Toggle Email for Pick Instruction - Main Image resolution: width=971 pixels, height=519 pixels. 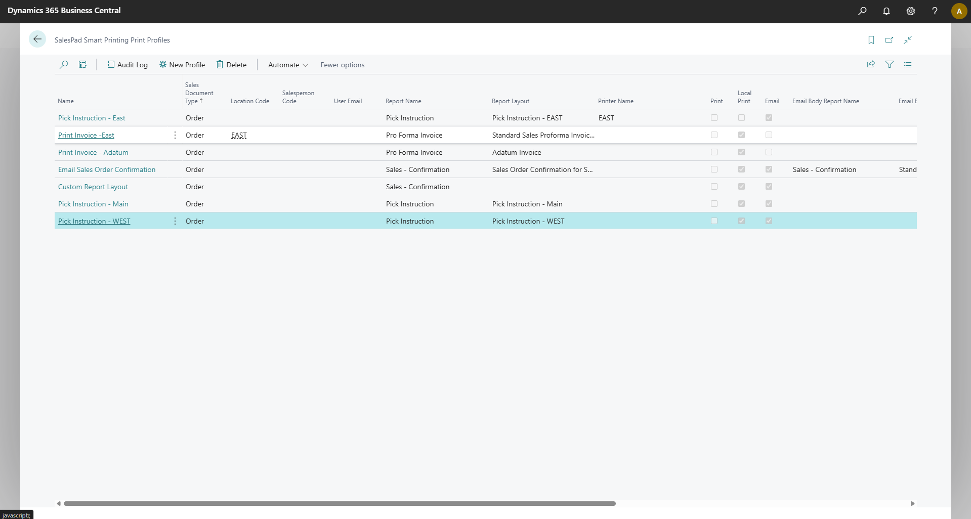click(769, 204)
